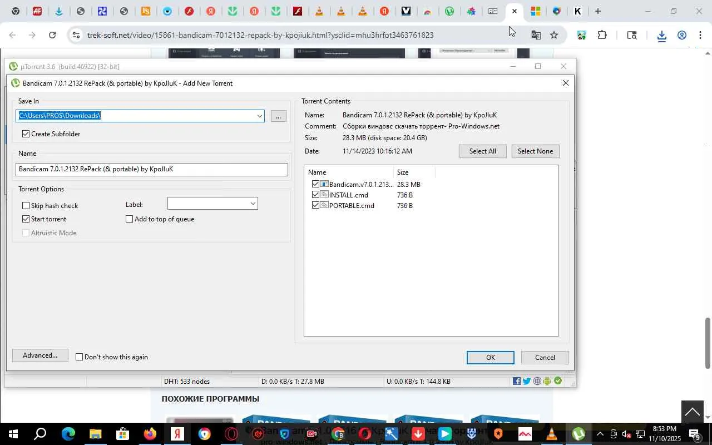Open Microsoft Store from the taskbar
This screenshot has height=445, width=712.
[122, 434]
